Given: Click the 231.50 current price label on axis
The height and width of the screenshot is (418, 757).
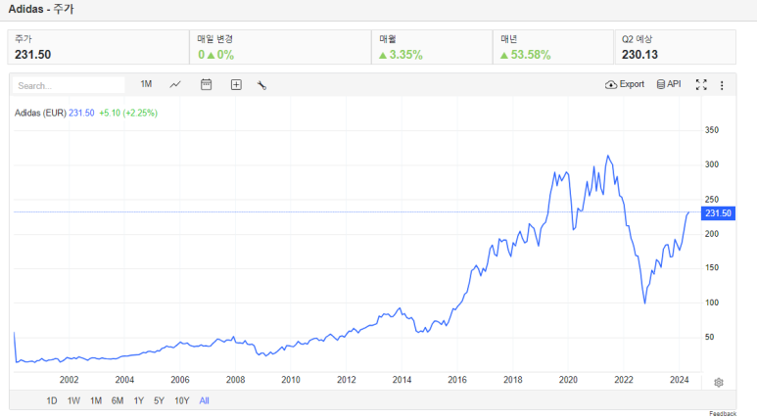Looking at the screenshot, I should (x=718, y=213).
